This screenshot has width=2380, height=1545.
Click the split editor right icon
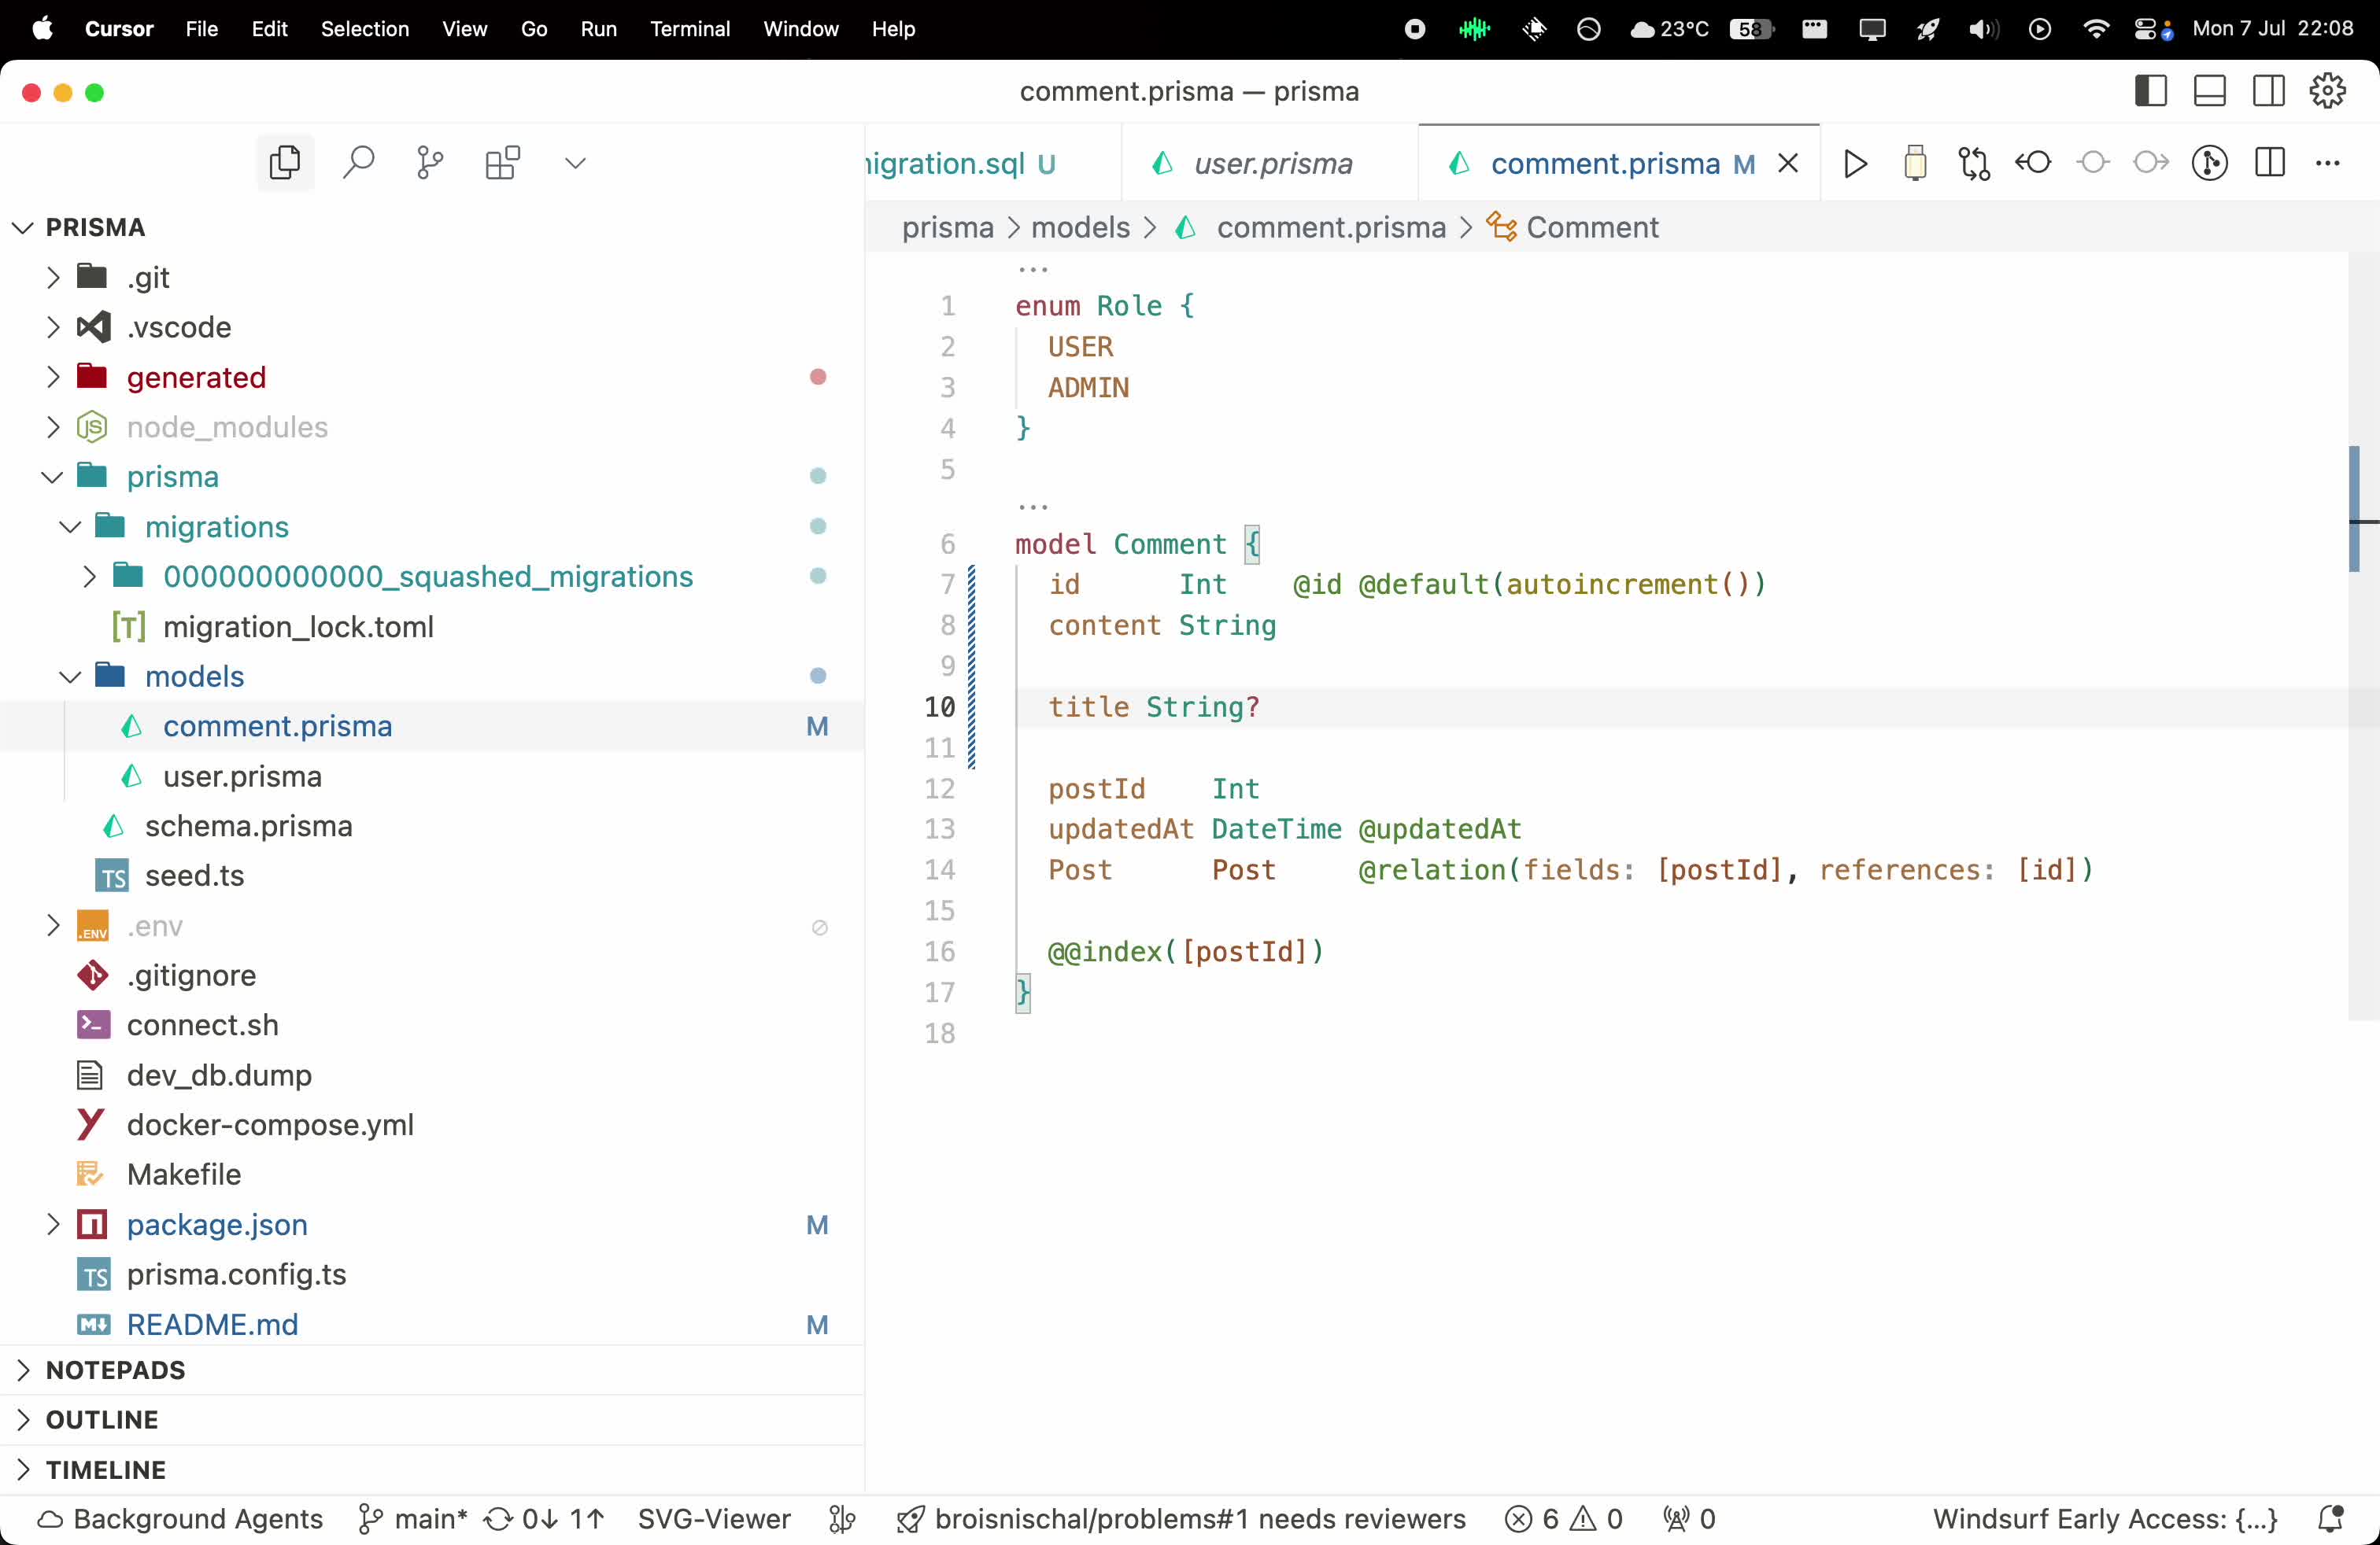pos(2270,163)
